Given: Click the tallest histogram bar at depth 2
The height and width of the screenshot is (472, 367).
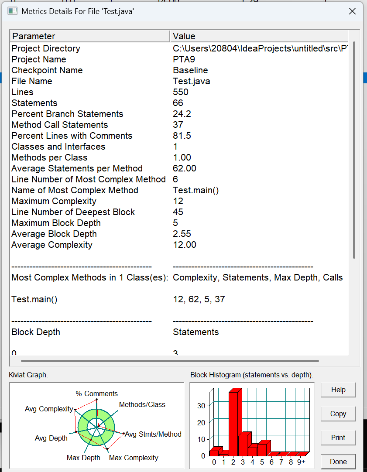Looking at the screenshot, I should [235, 422].
